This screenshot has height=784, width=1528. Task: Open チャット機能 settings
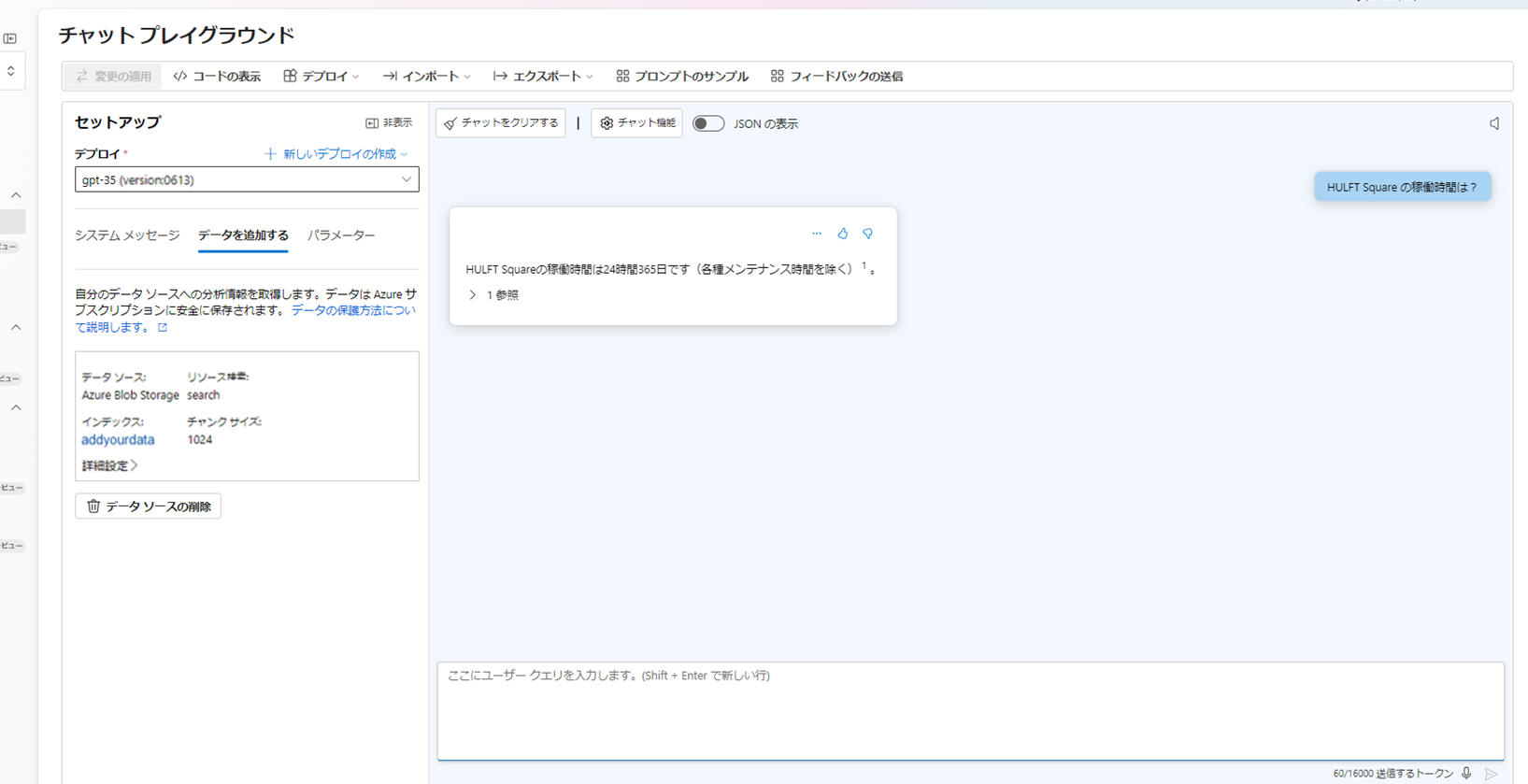[x=636, y=123]
